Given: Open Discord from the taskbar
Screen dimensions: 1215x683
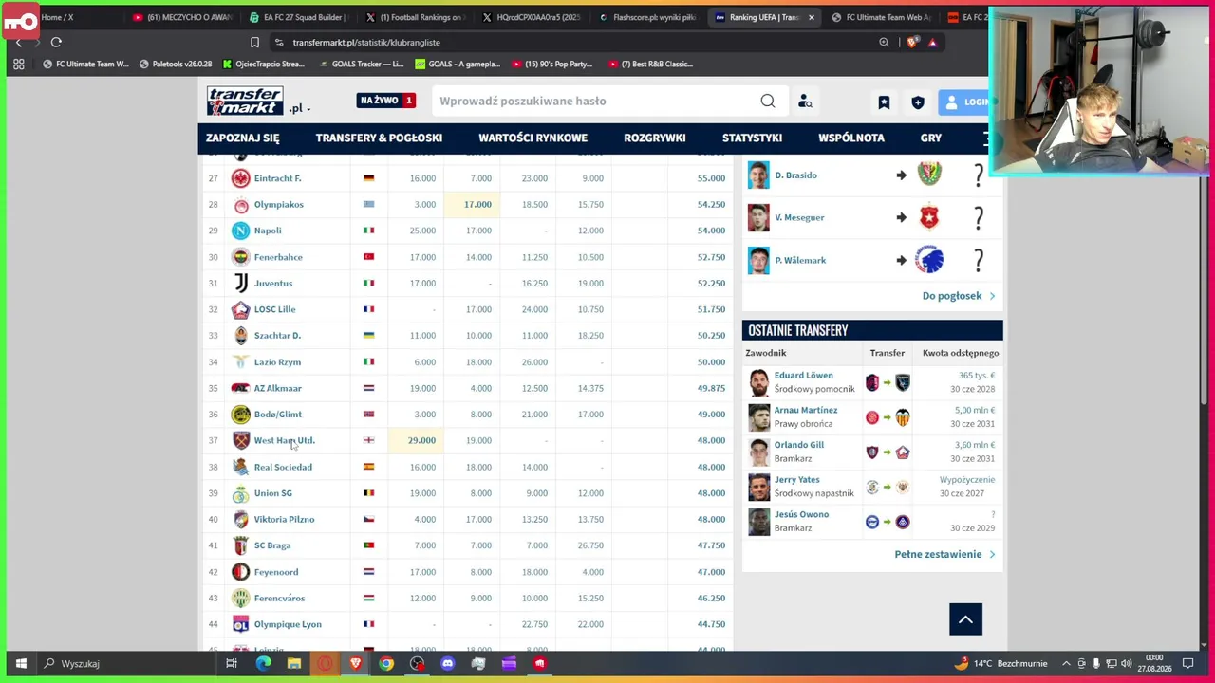Looking at the screenshot, I should [447, 664].
